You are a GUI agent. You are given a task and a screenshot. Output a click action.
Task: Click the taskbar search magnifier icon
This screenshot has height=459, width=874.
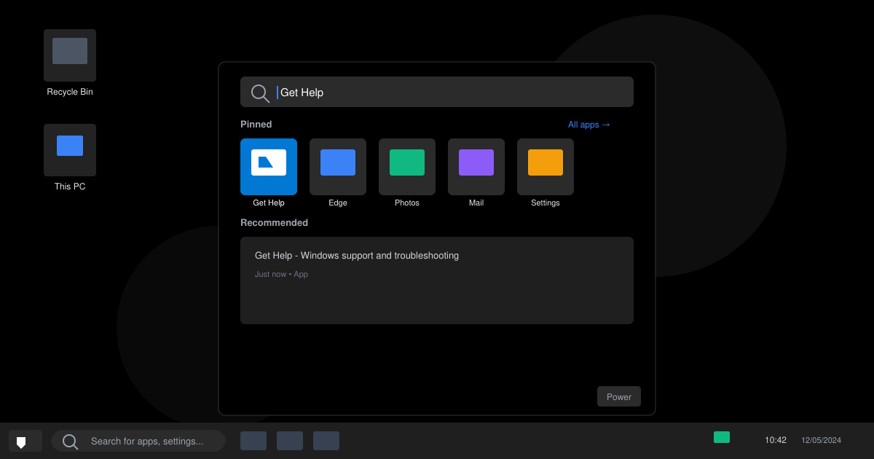point(71,442)
